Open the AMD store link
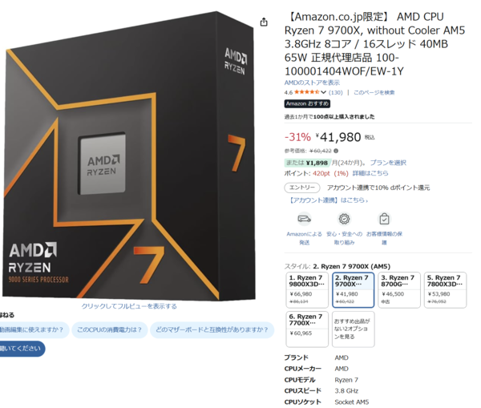The height and width of the screenshot is (408, 481). tap(312, 83)
